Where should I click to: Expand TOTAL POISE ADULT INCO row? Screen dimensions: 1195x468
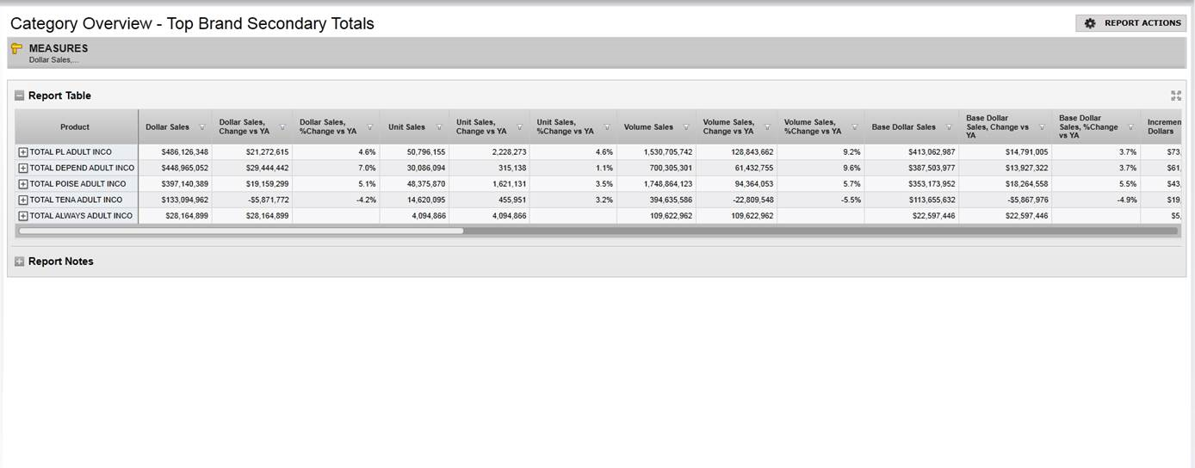point(23,184)
